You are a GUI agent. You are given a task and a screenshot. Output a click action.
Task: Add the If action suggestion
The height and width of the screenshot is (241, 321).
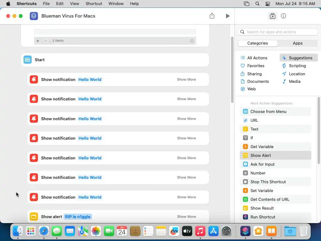(275, 138)
